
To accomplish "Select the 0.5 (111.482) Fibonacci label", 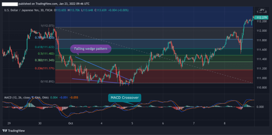I will pyautogui.click(x=46, y=53).
